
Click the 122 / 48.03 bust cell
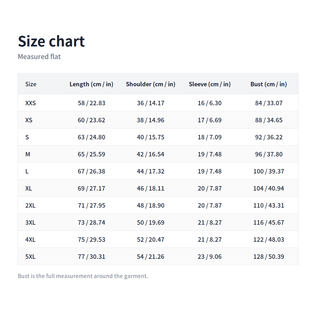pos(269,240)
